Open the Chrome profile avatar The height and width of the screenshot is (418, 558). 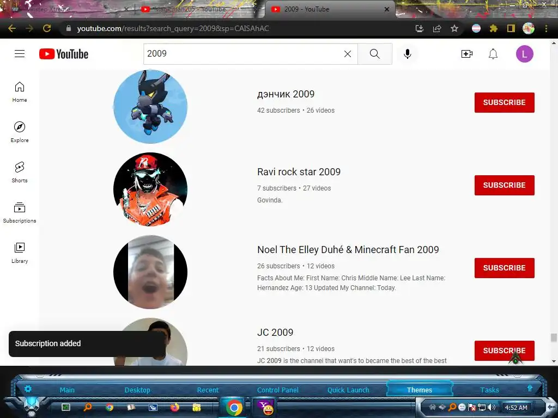[x=529, y=28]
